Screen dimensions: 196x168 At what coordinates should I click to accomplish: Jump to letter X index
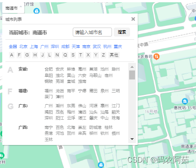(88, 55)
